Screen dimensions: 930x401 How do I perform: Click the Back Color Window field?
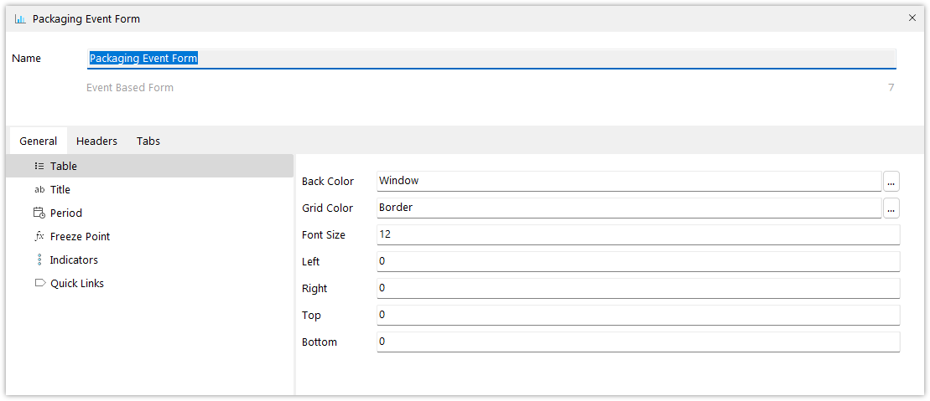pos(629,182)
